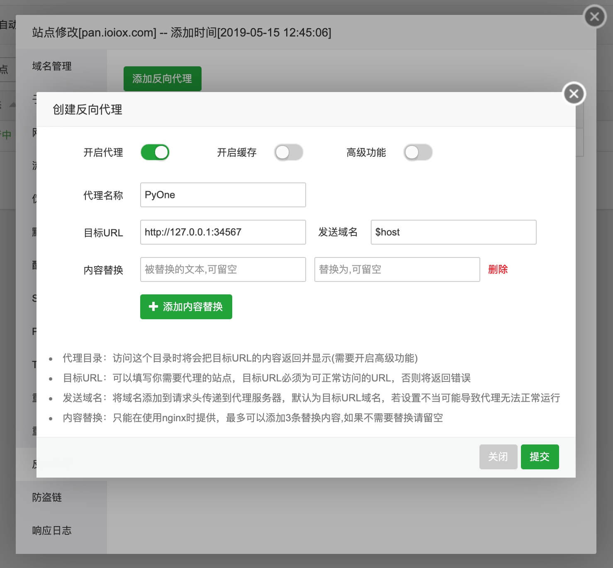Viewport: 613px width, 568px height.
Task: Click the plus icon on 添加内容替换
Action: tap(153, 306)
